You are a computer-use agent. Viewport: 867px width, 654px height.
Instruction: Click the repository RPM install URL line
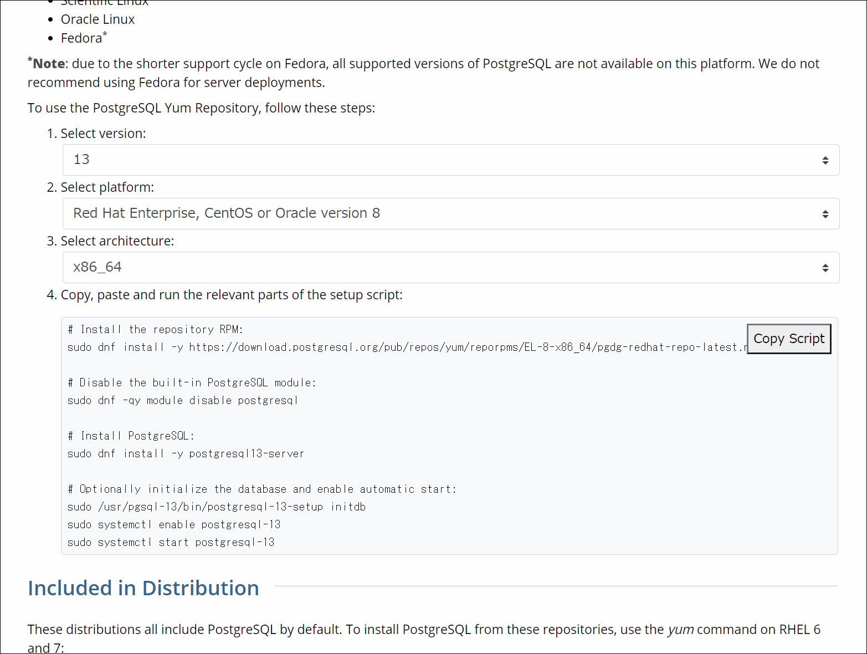pyautogui.click(x=407, y=347)
